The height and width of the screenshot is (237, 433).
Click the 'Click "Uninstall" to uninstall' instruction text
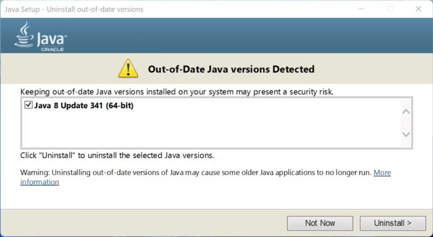pos(117,155)
